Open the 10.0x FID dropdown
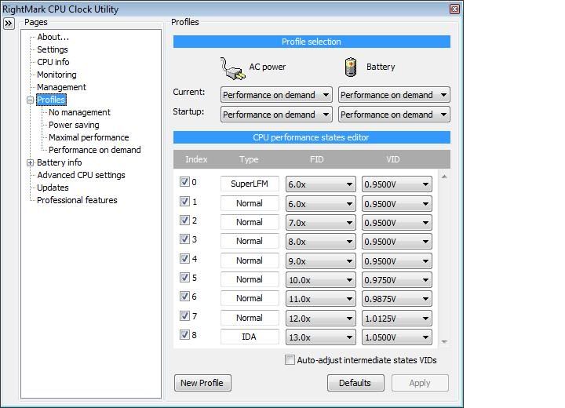Screen dimensions: 565x408 point(320,280)
